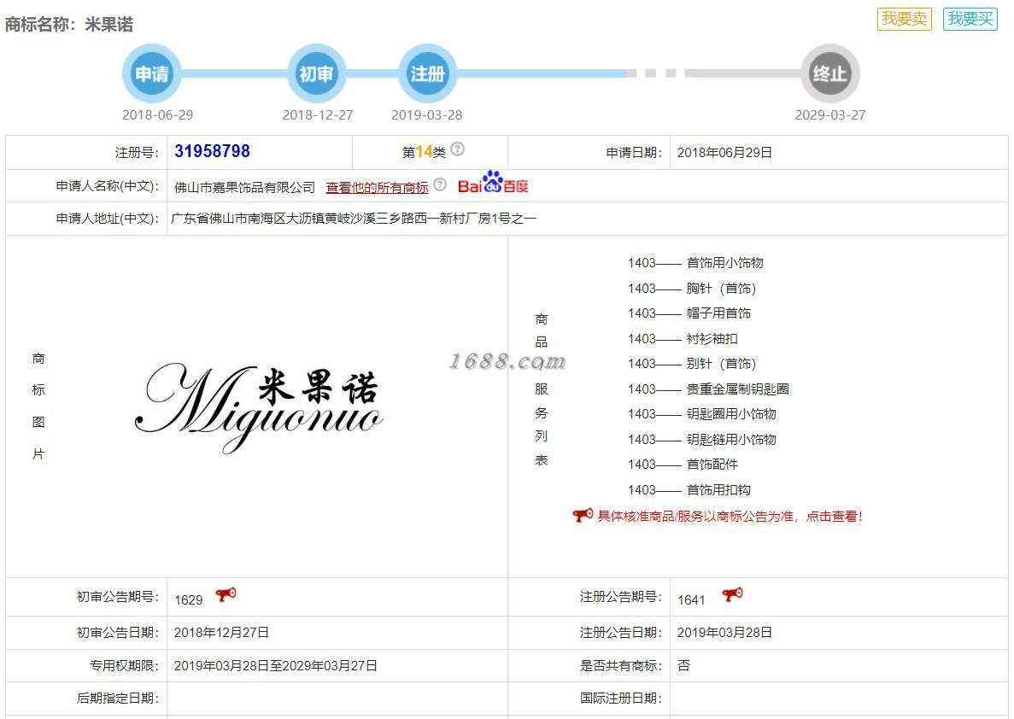The image size is (1014, 719).
Task: Click the preliminary announcement number 1629
Action: (188, 600)
